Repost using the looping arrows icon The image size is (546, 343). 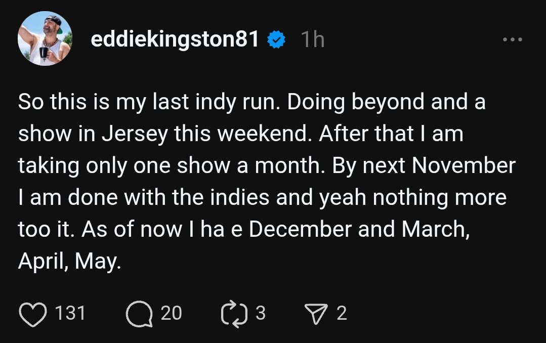point(233,314)
